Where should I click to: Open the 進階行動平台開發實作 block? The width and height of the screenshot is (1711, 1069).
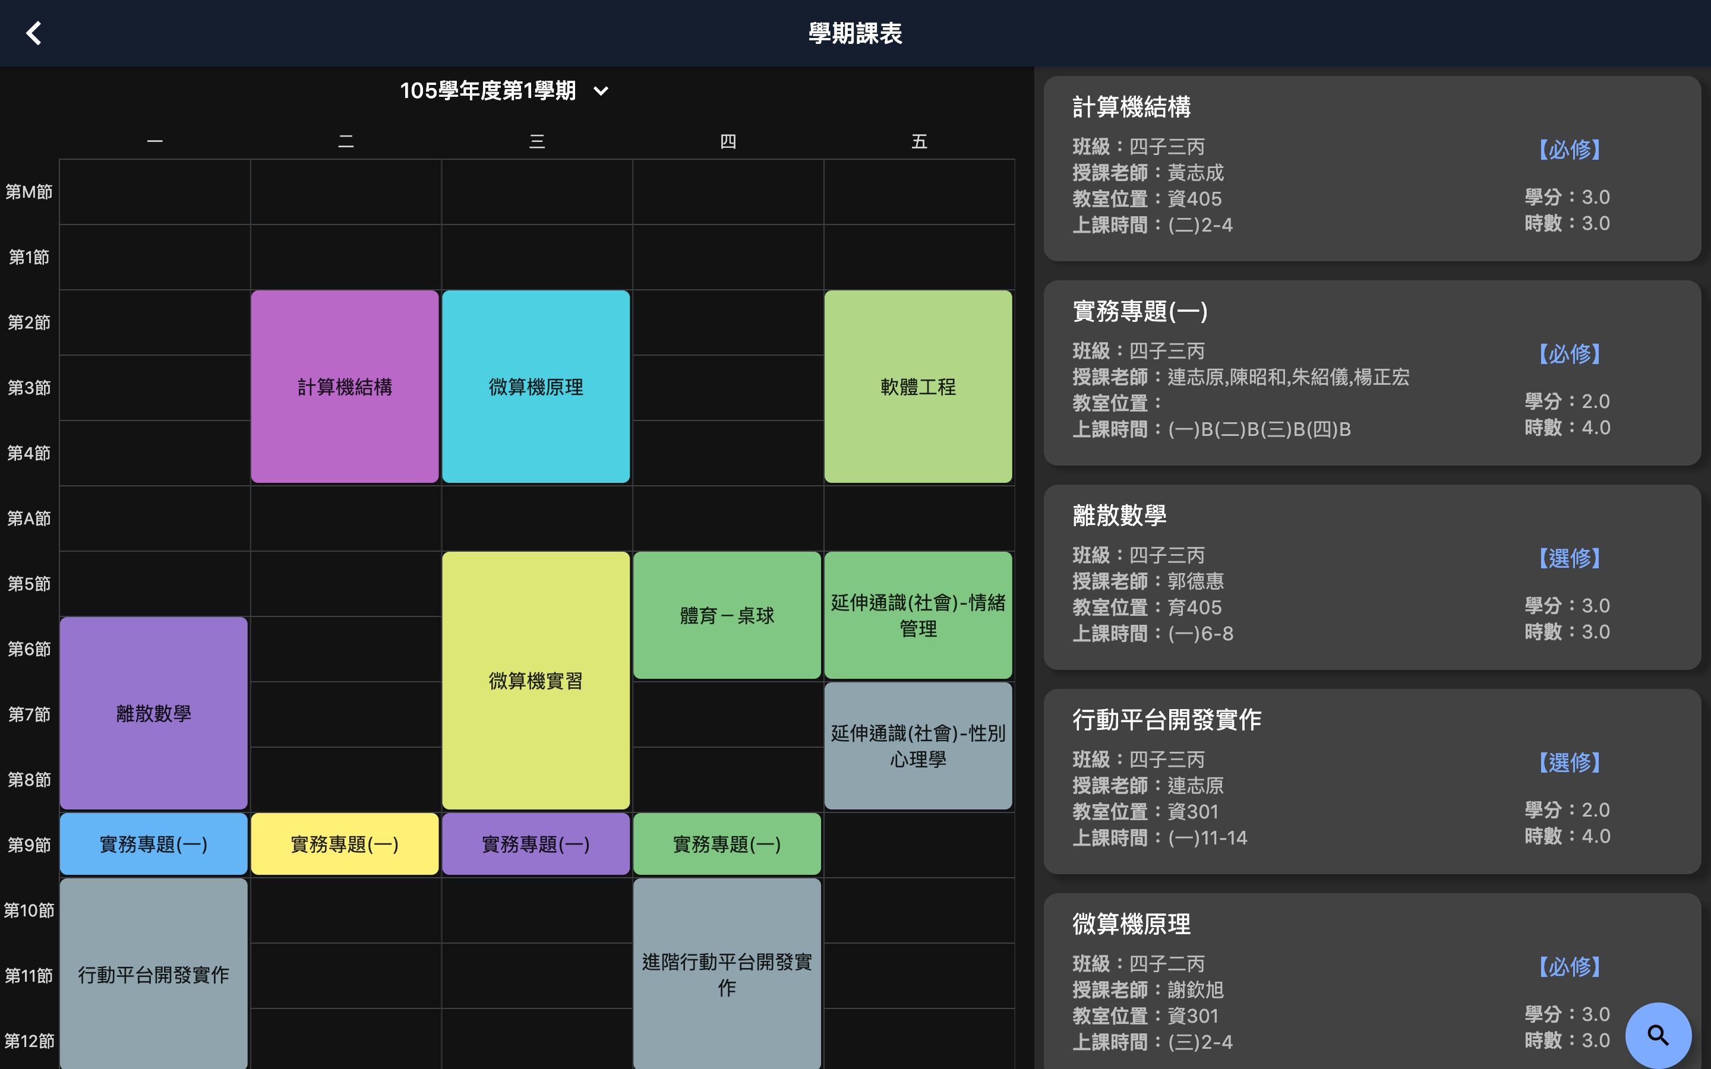tap(727, 974)
